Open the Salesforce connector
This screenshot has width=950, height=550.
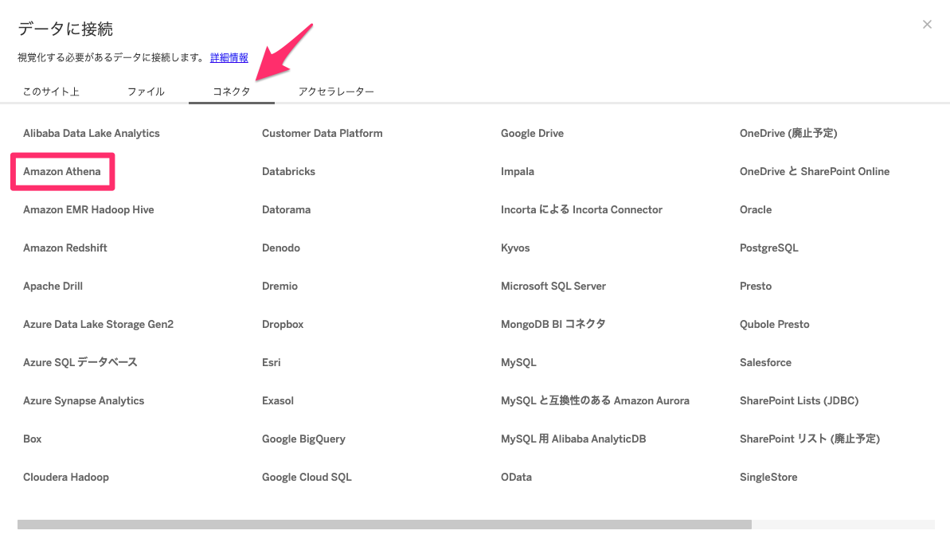pyautogui.click(x=765, y=363)
